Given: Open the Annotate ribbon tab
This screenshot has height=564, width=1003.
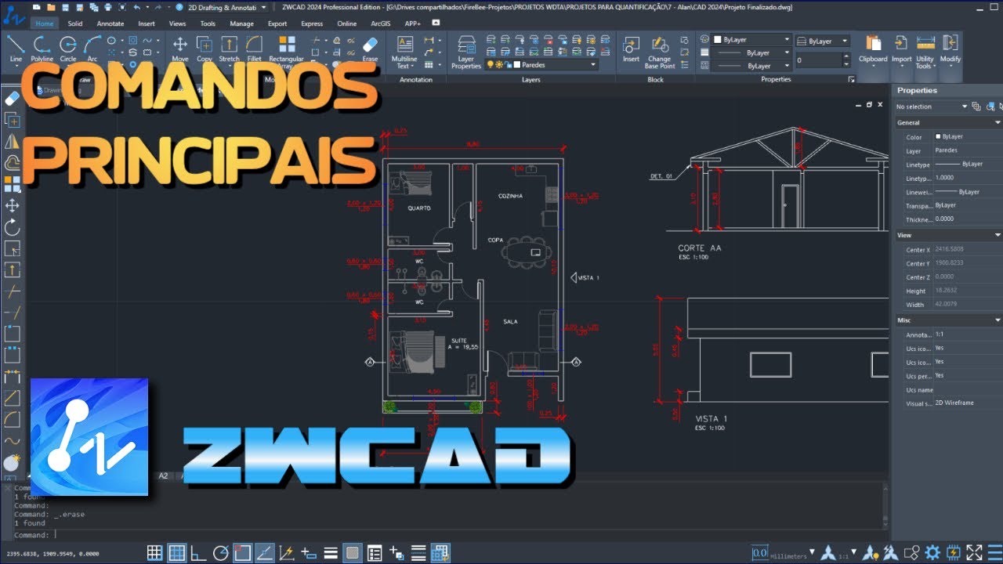Looking at the screenshot, I should pyautogui.click(x=110, y=23).
